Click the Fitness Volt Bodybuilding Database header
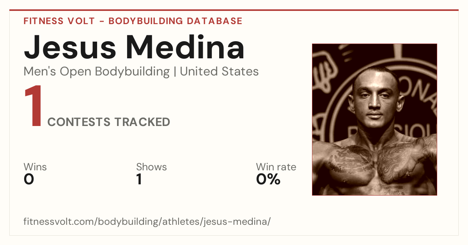Image resolution: width=468 pixels, height=245 pixels. click(x=133, y=21)
